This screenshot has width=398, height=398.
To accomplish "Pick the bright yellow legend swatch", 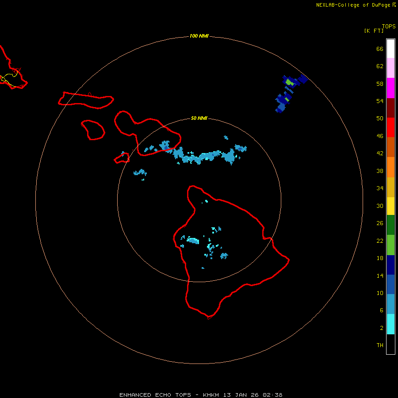I will (390, 206).
